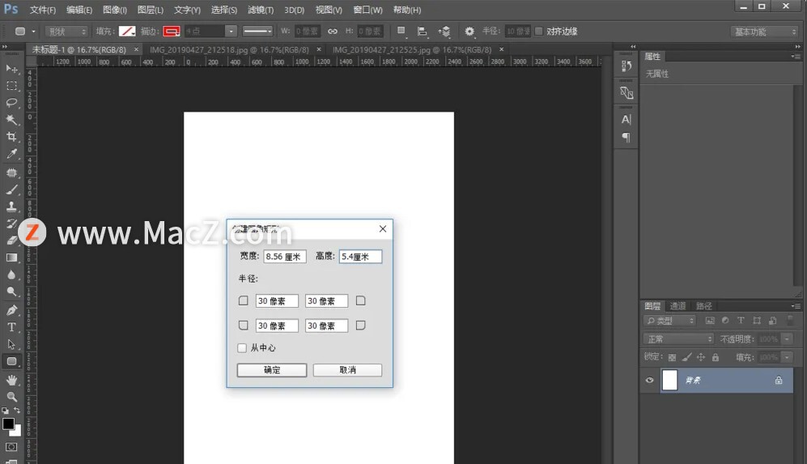This screenshot has width=807, height=464.
Task: Open the 滤镜(T) menu
Action: point(261,10)
